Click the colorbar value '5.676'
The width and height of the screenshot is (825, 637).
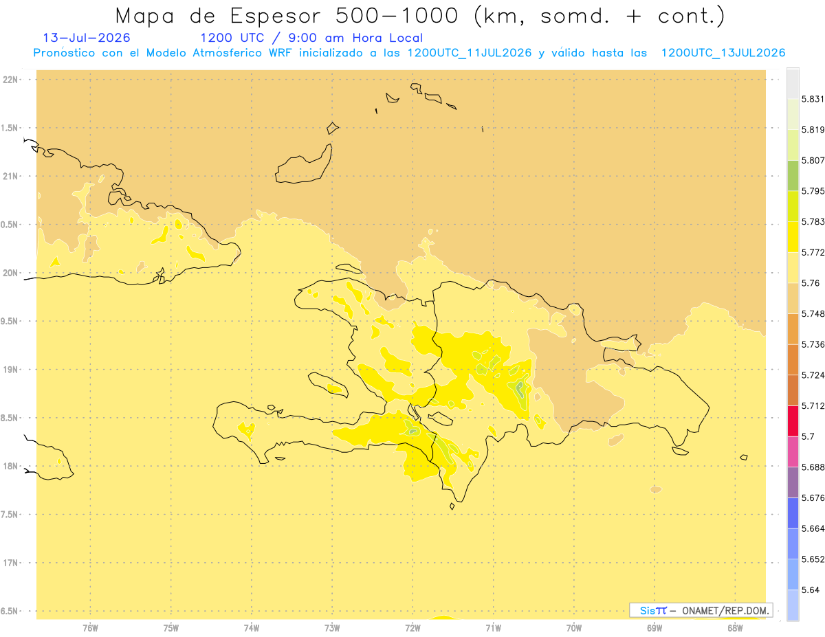pos(813,498)
